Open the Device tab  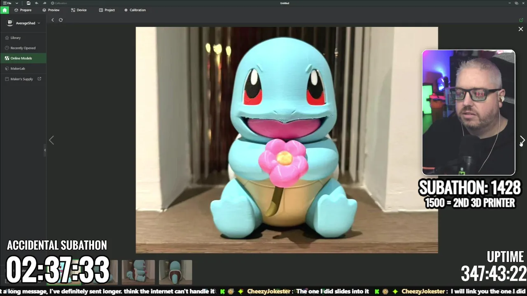pos(79,10)
